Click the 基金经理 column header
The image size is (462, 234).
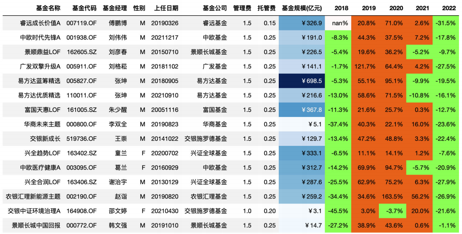point(115,8)
